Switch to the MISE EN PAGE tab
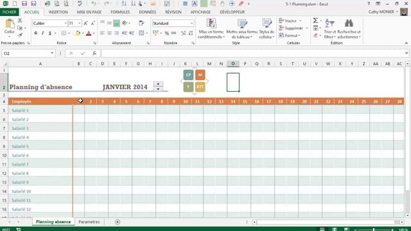 tap(89, 12)
